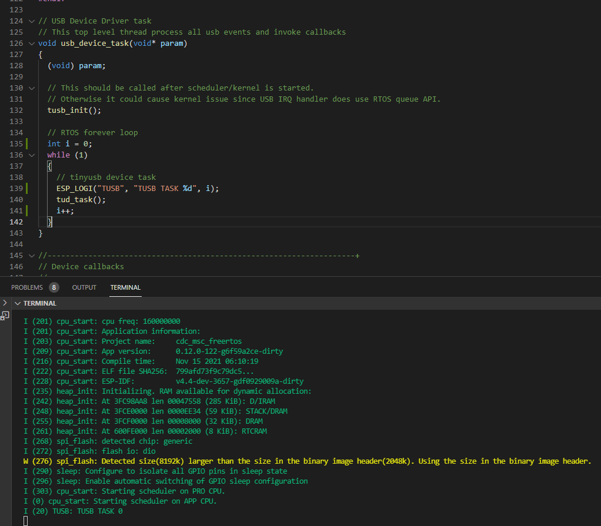Click on tusb_init(); call

click(74, 110)
